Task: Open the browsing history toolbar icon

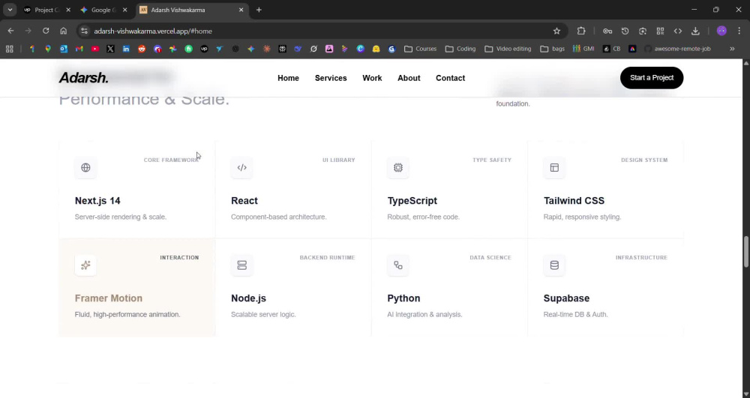Action: point(625,31)
